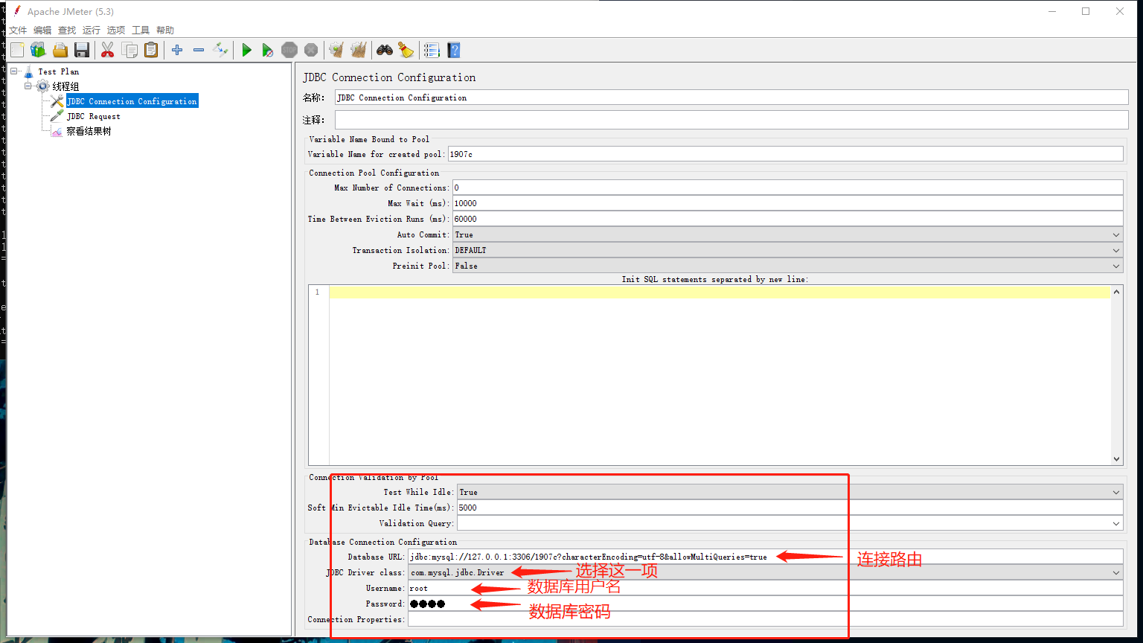The image size is (1143, 643).
Task: Expand all nodes with plus icon
Action: (x=177, y=50)
